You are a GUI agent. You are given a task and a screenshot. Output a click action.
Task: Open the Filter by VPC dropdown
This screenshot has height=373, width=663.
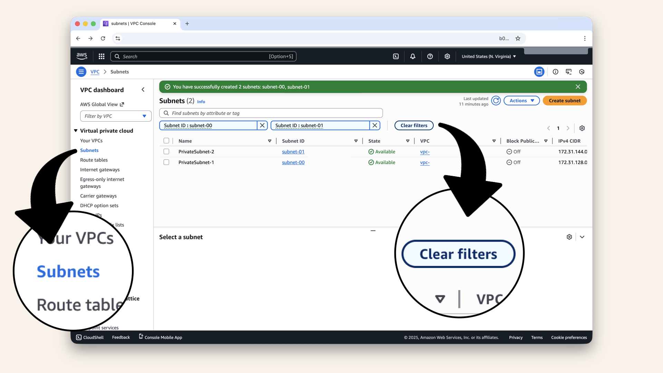115,116
